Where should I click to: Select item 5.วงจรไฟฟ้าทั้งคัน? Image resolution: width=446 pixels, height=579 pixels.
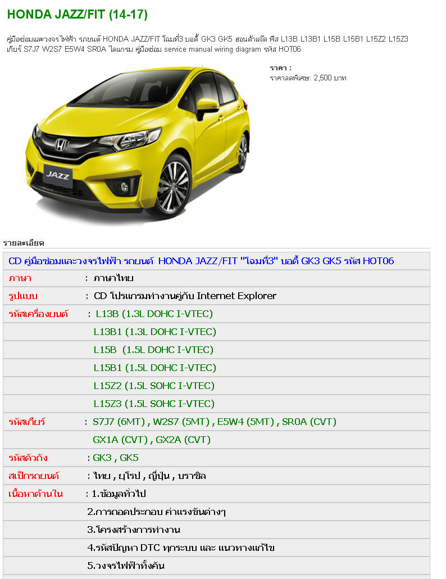pos(126,566)
